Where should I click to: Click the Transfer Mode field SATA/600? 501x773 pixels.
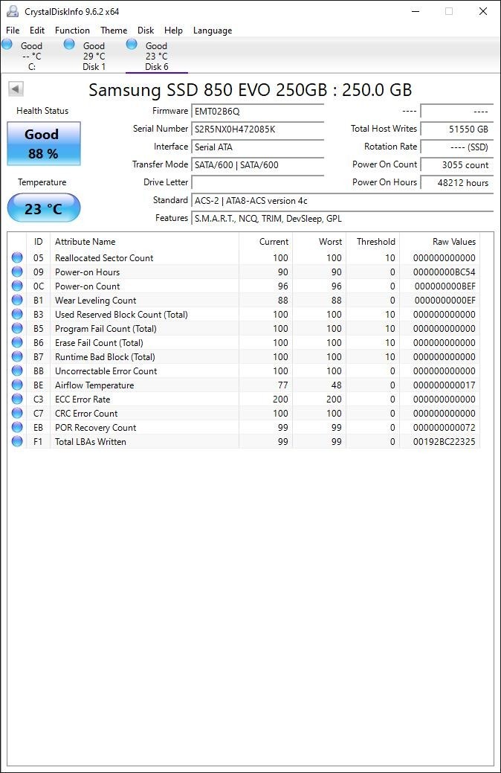click(258, 164)
